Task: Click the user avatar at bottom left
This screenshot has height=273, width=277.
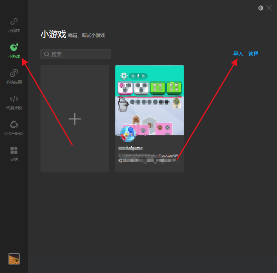Action: (x=14, y=259)
